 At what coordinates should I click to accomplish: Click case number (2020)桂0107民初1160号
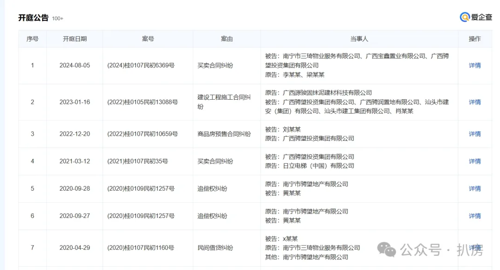pyautogui.click(x=141, y=248)
